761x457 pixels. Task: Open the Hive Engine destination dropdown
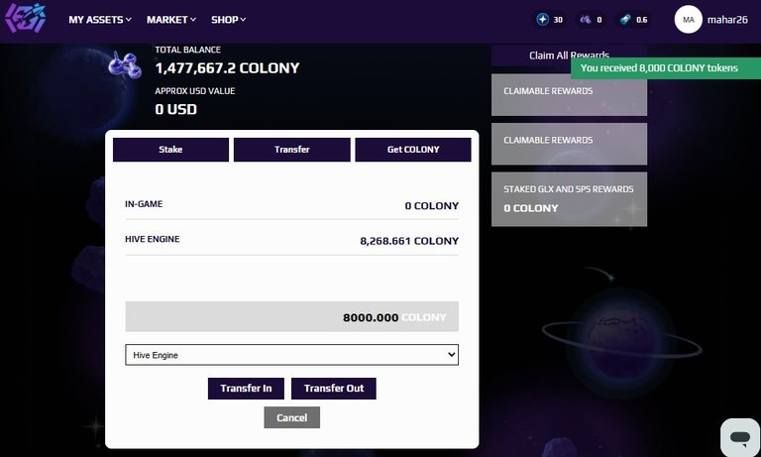(x=291, y=355)
